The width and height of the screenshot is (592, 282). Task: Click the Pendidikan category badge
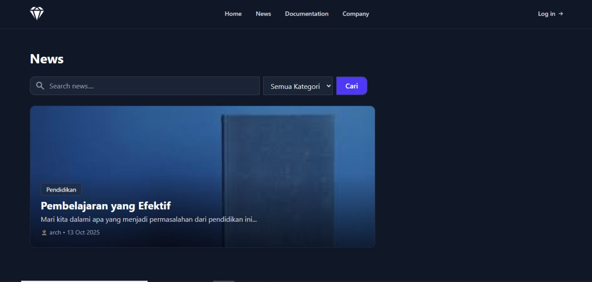click(61, 190)
